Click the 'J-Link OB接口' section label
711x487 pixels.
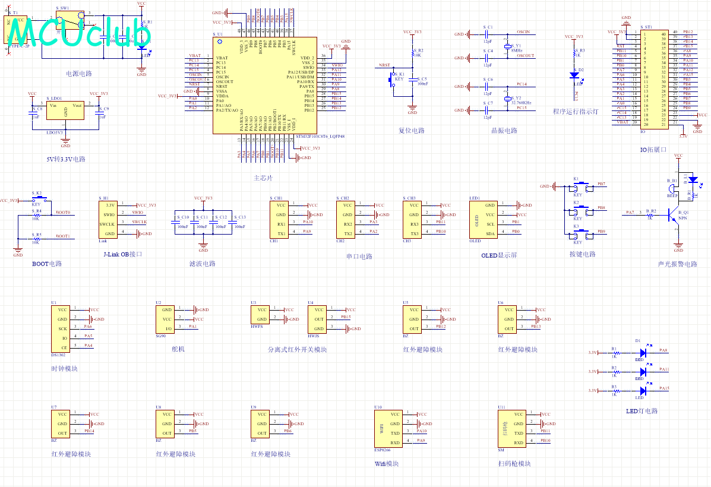[x=123, y=254]
